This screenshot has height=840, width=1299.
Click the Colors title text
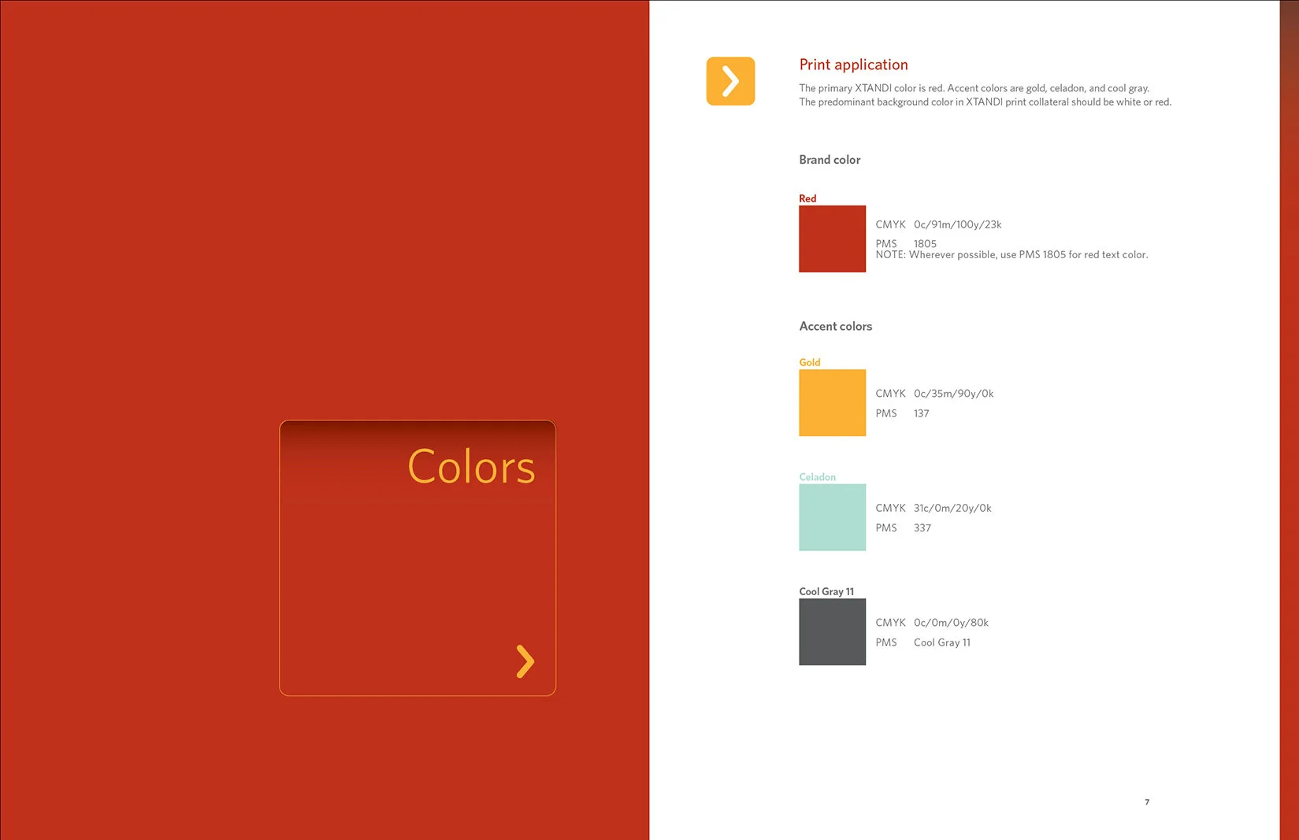point(471,466)
